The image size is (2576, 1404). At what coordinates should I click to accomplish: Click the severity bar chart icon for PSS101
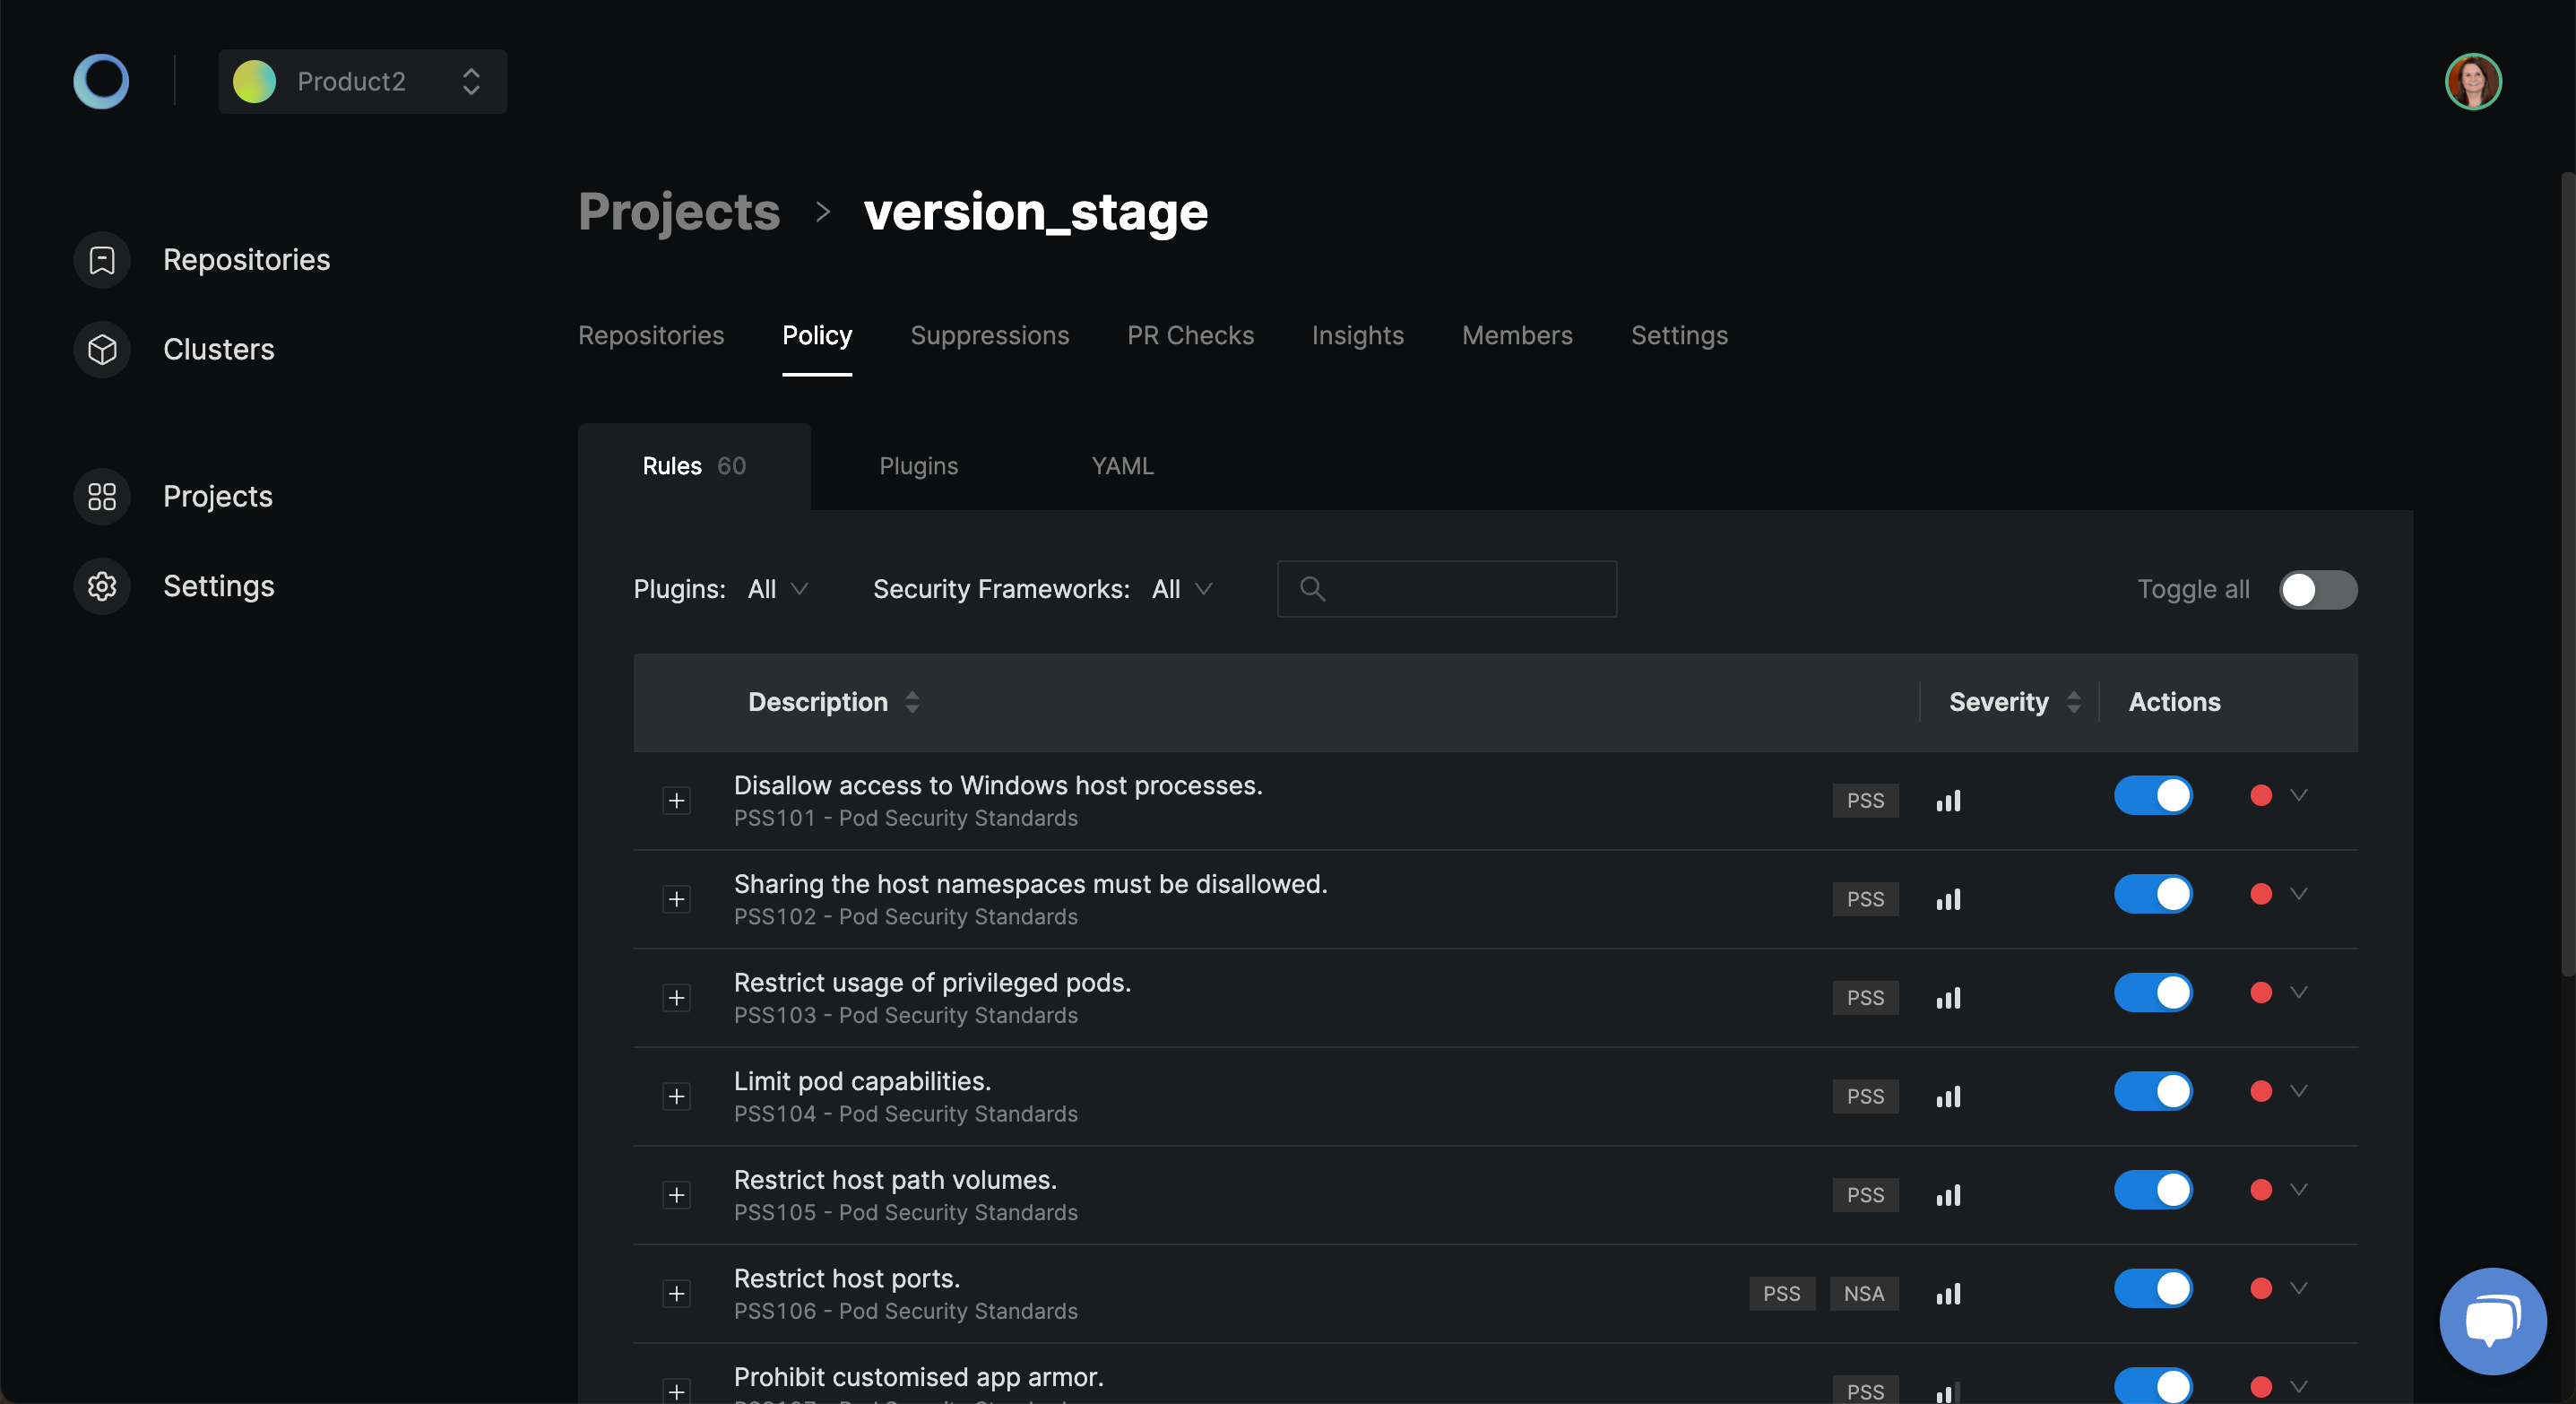(x=1947, y=801)
